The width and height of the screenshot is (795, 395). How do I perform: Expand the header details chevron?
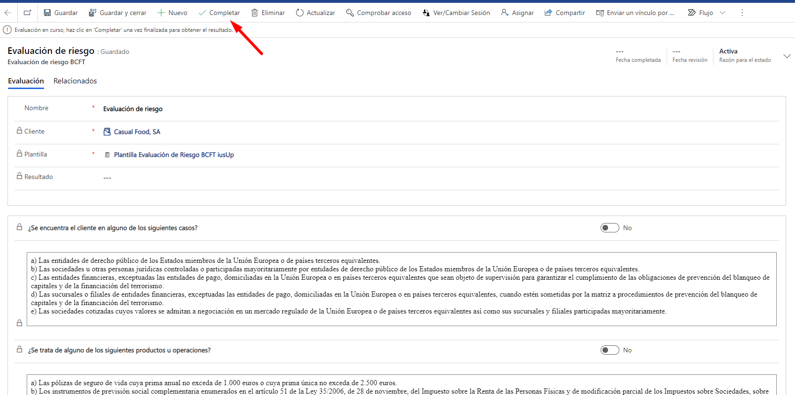click(787, 56)
